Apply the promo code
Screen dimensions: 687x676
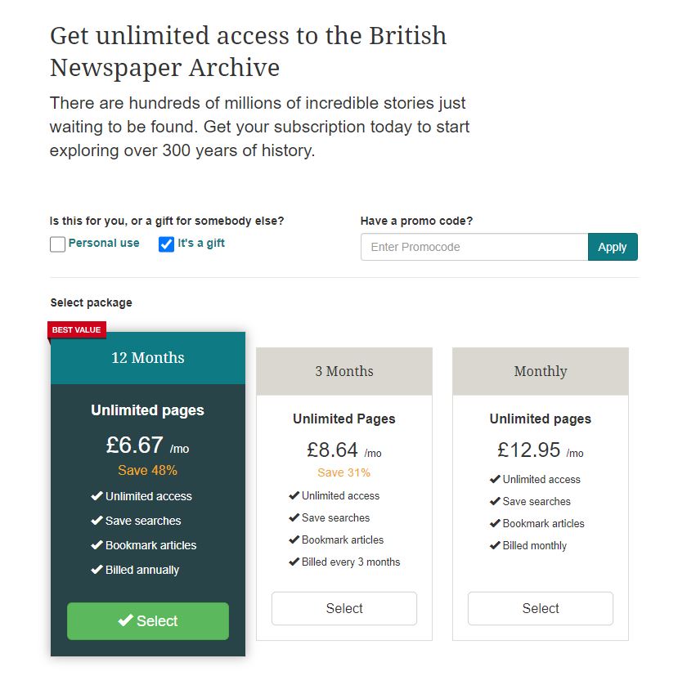click(613, 247)
